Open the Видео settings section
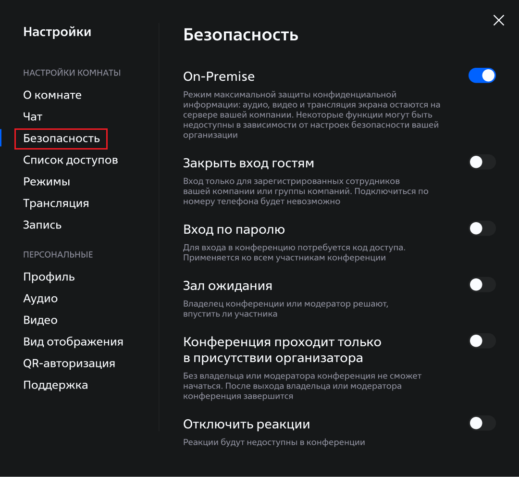 [x=40, y=320]
